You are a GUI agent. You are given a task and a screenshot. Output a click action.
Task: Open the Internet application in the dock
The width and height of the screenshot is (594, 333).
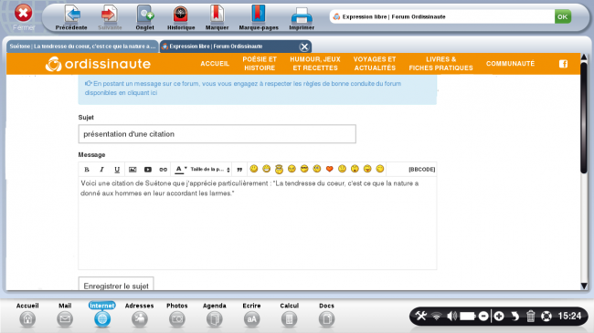click(x=102, y=315)
